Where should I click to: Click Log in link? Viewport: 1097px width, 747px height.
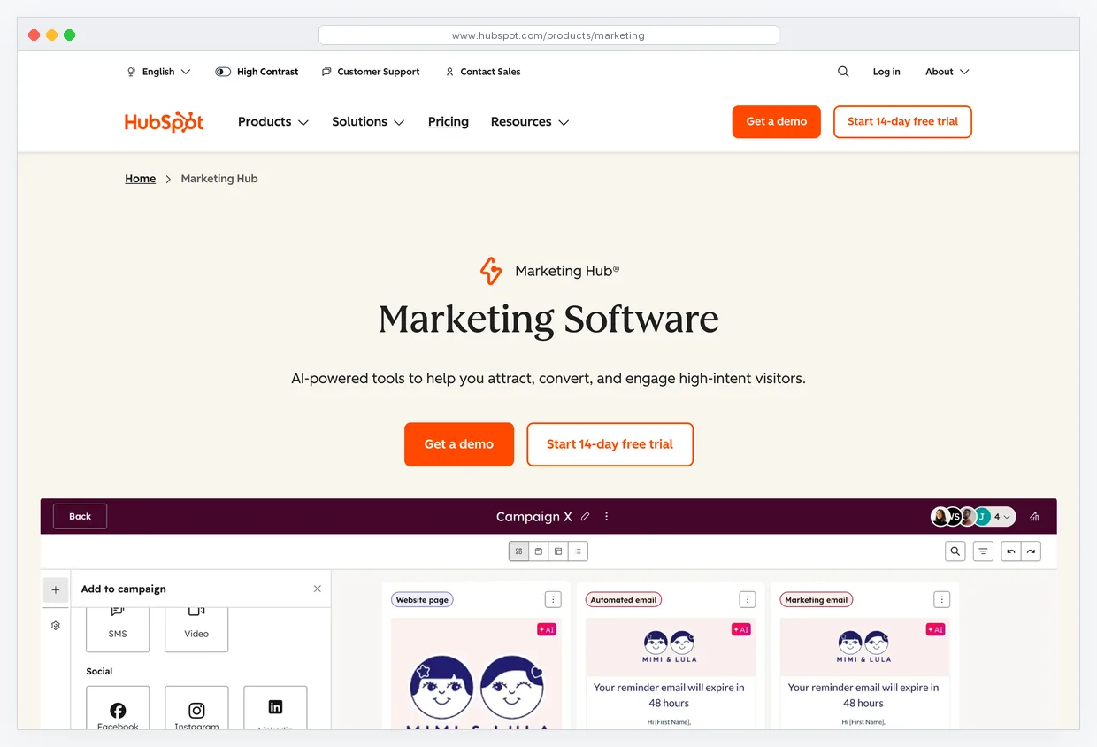pos(886,72)
